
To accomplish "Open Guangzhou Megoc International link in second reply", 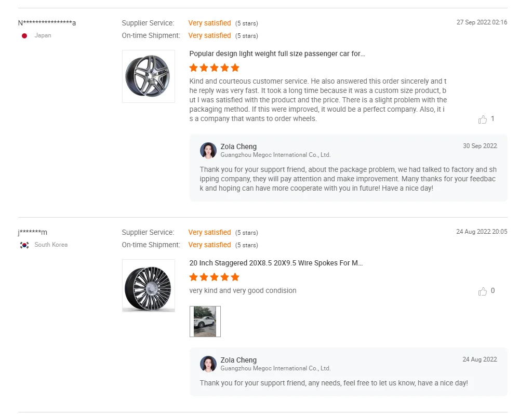I will point(275,368).
